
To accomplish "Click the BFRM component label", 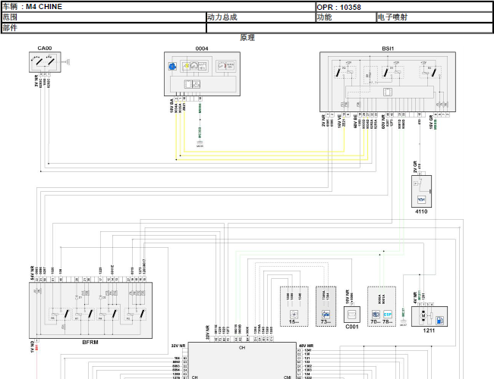I will [x=90, y=342].
